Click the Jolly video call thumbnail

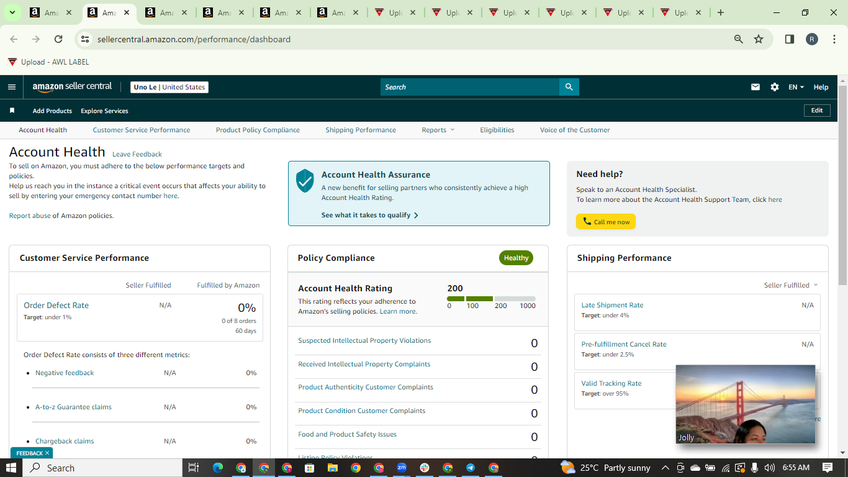tap(745, 404)
